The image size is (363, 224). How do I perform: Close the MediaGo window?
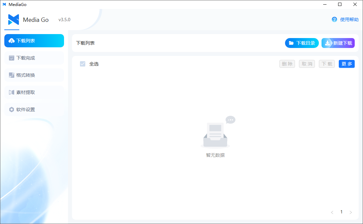355,4
